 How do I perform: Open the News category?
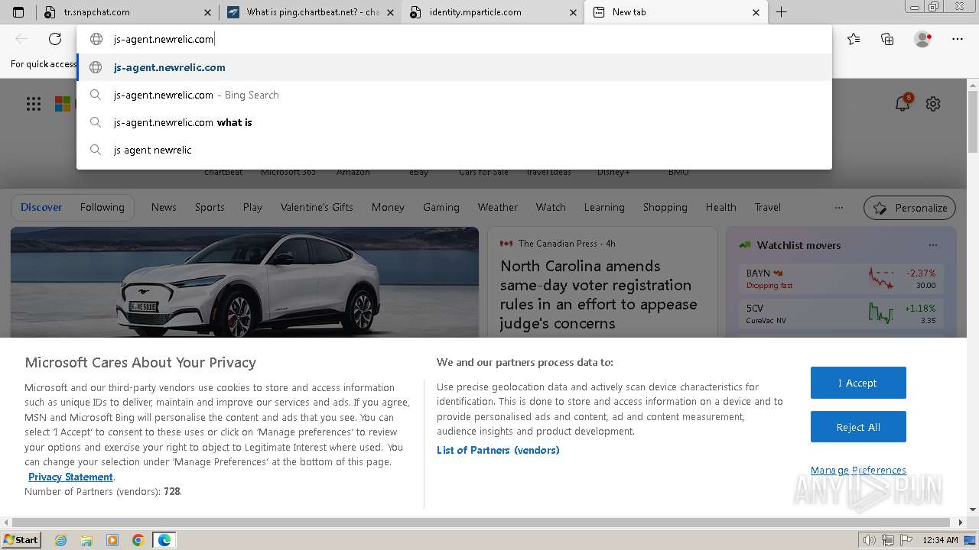[x=164, y=207]
